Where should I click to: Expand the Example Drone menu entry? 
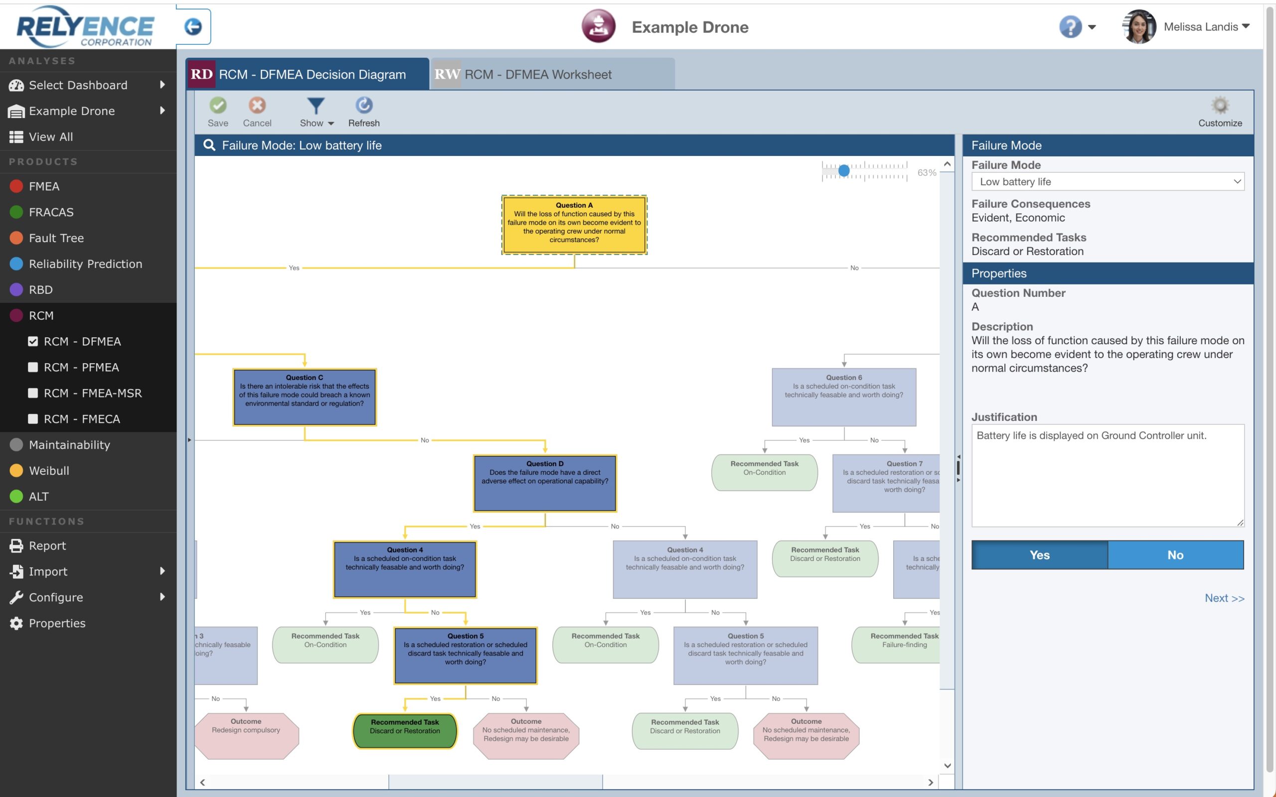point(72,111)
